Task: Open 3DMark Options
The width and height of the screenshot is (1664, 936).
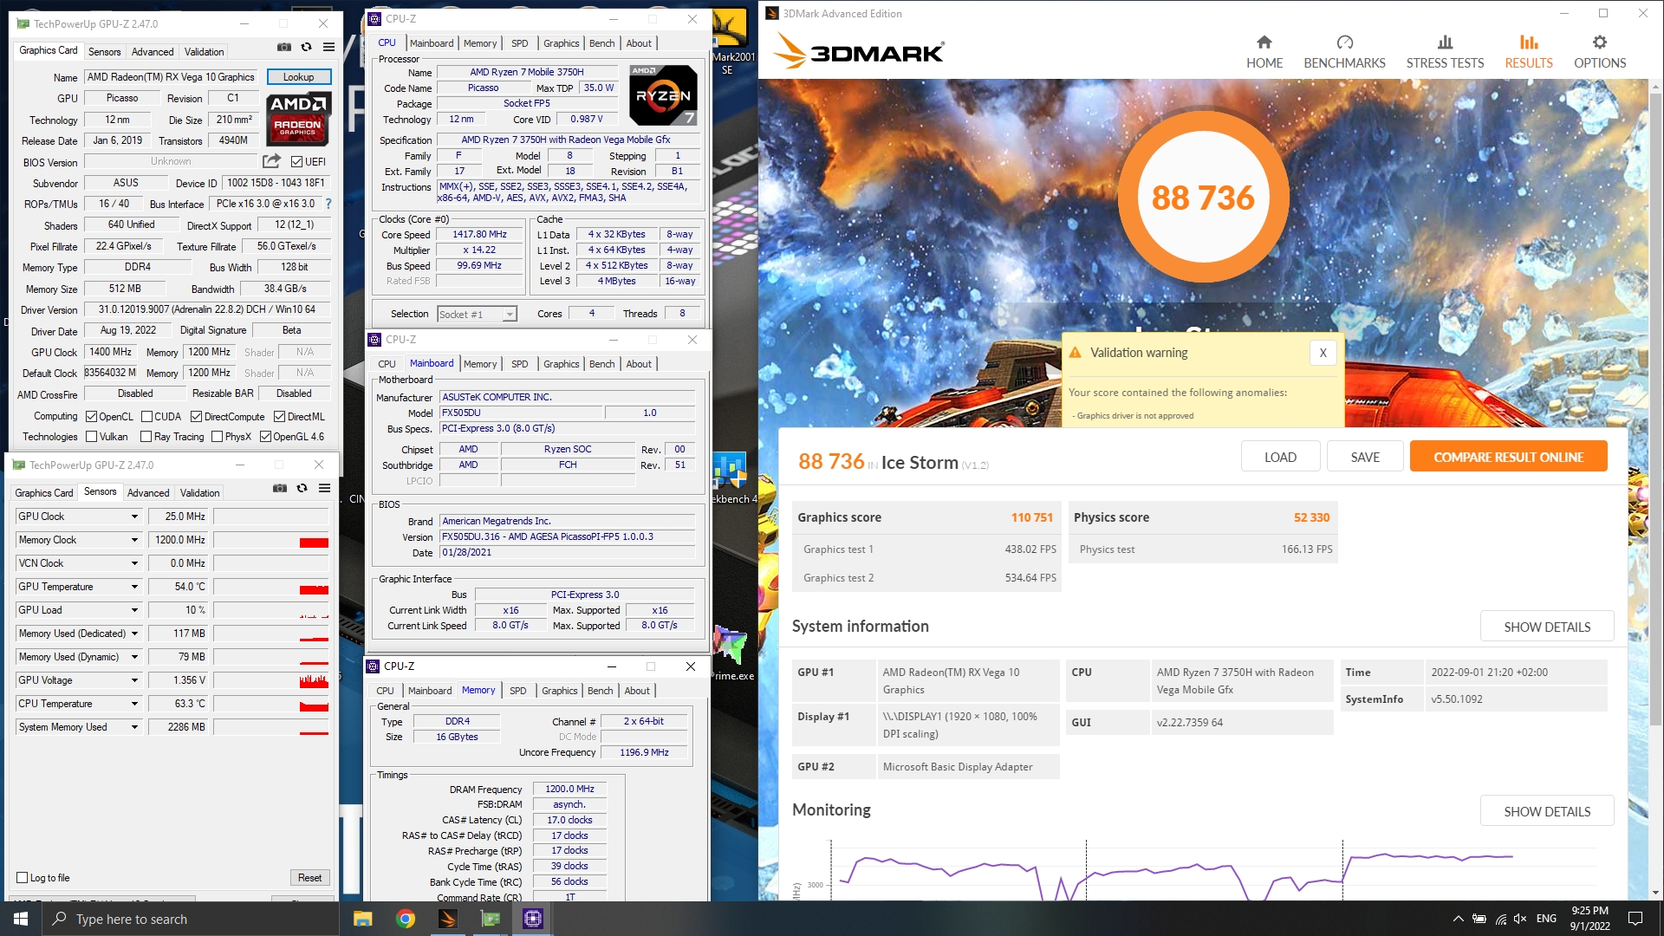Action: coord(1600,52)
